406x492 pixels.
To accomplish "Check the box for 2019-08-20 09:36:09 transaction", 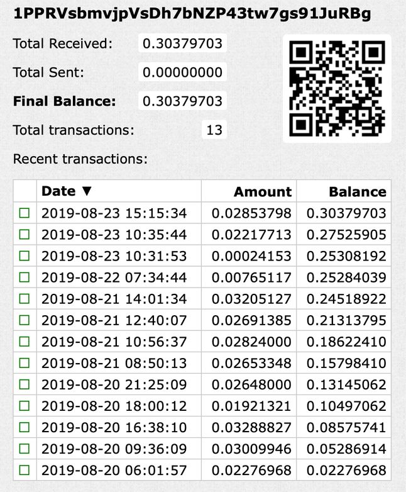I will click(x=25, y=449).
